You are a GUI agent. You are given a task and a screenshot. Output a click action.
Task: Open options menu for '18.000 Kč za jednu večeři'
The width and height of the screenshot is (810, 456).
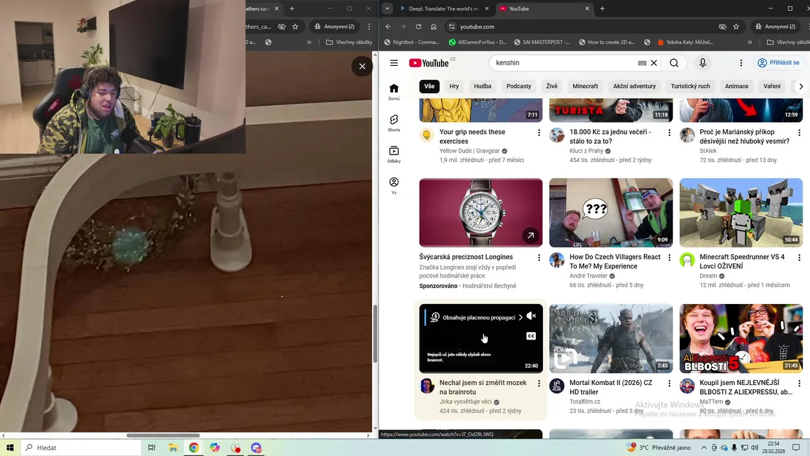coord(669,132)
